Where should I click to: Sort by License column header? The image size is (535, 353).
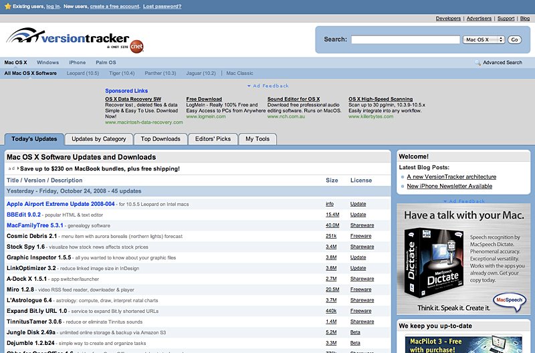(x=361, y=181)
